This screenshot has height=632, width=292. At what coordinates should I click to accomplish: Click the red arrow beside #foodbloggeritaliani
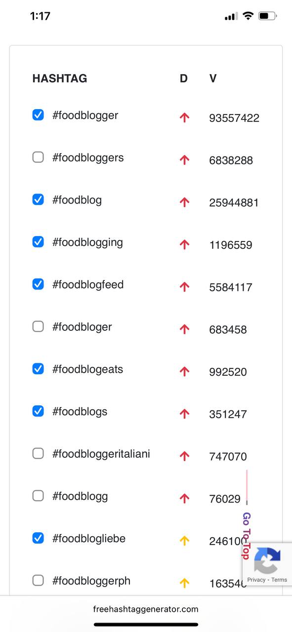[184, 456]
